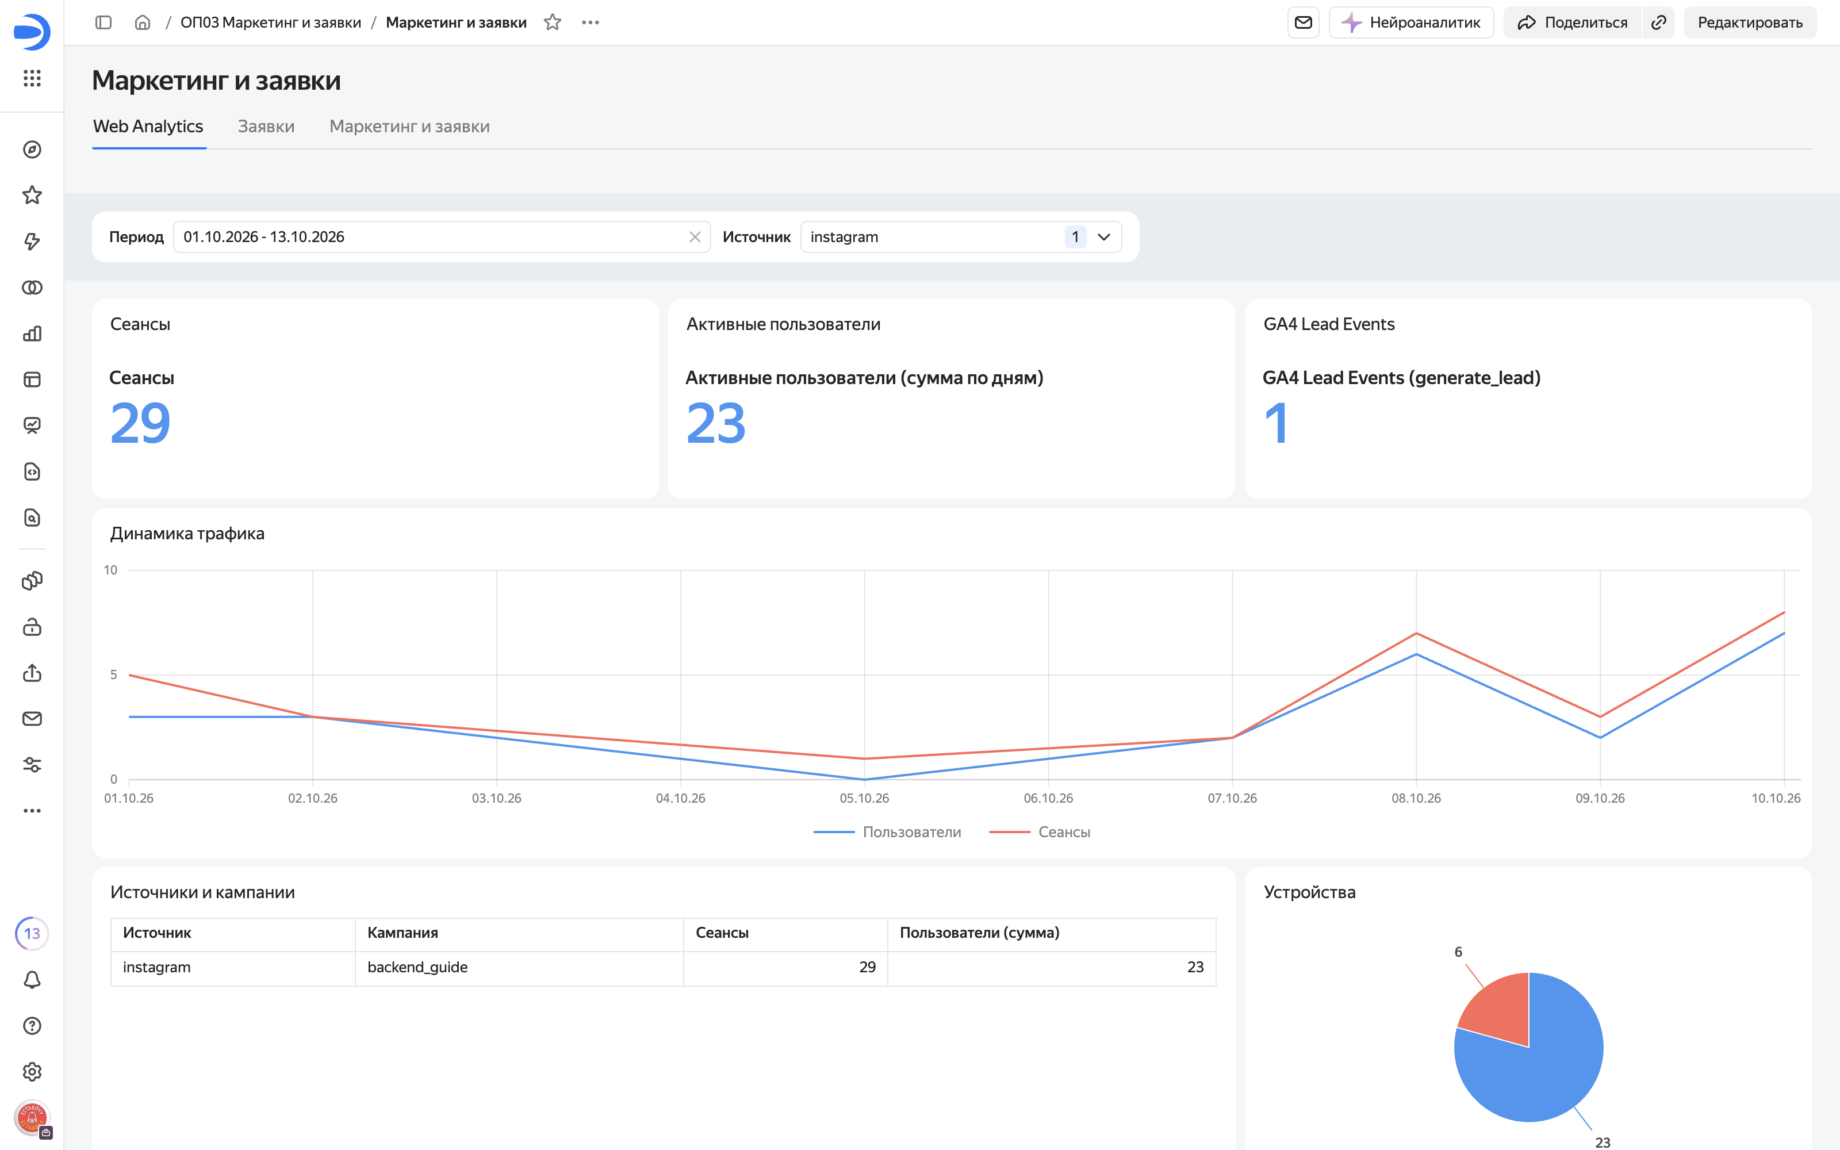The width and height of the screenshot is (1840, 1150).
Task: Toggle favorite star next to dashboard title
Action: 553,23
